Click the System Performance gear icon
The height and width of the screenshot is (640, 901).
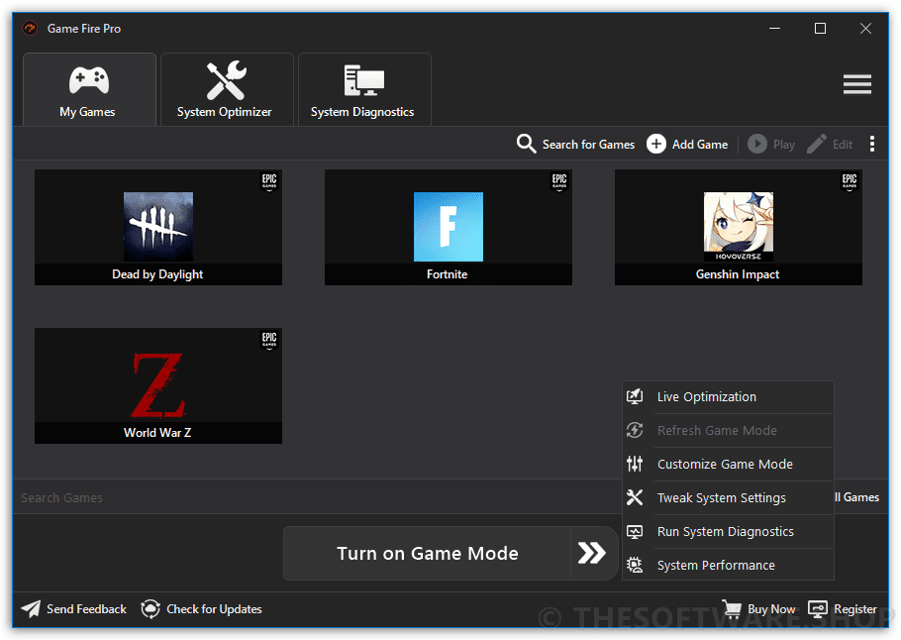click(635, 565)
